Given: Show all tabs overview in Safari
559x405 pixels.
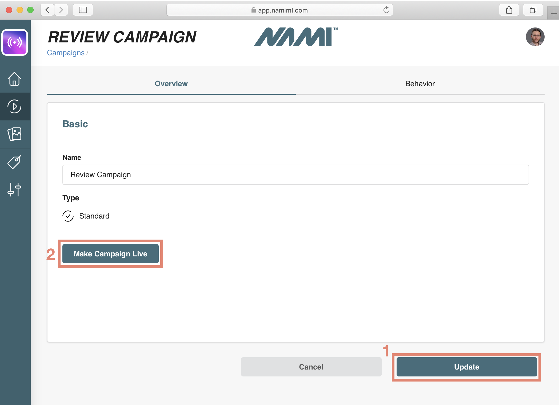Looking at the screenshot, I should (x=533, y=10).
